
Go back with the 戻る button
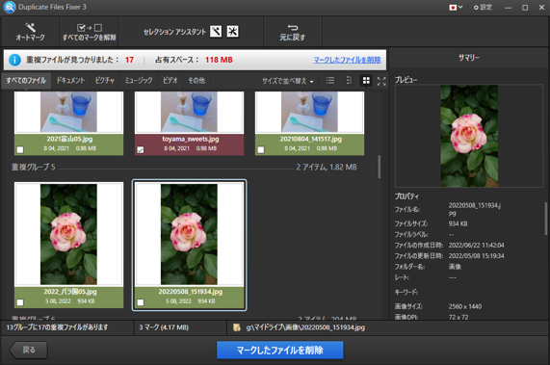pyautogui.click(x=29, y=350)
